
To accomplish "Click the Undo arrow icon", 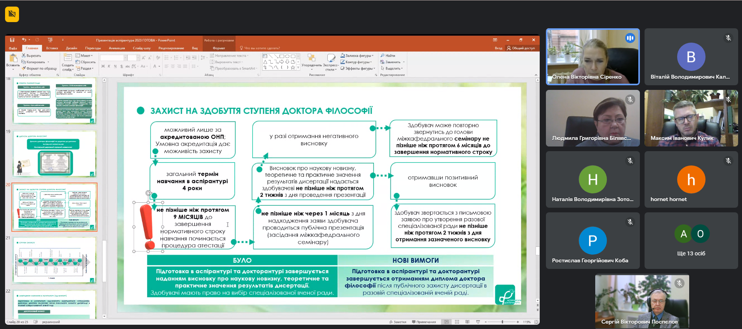I will (x=24, y=40).
